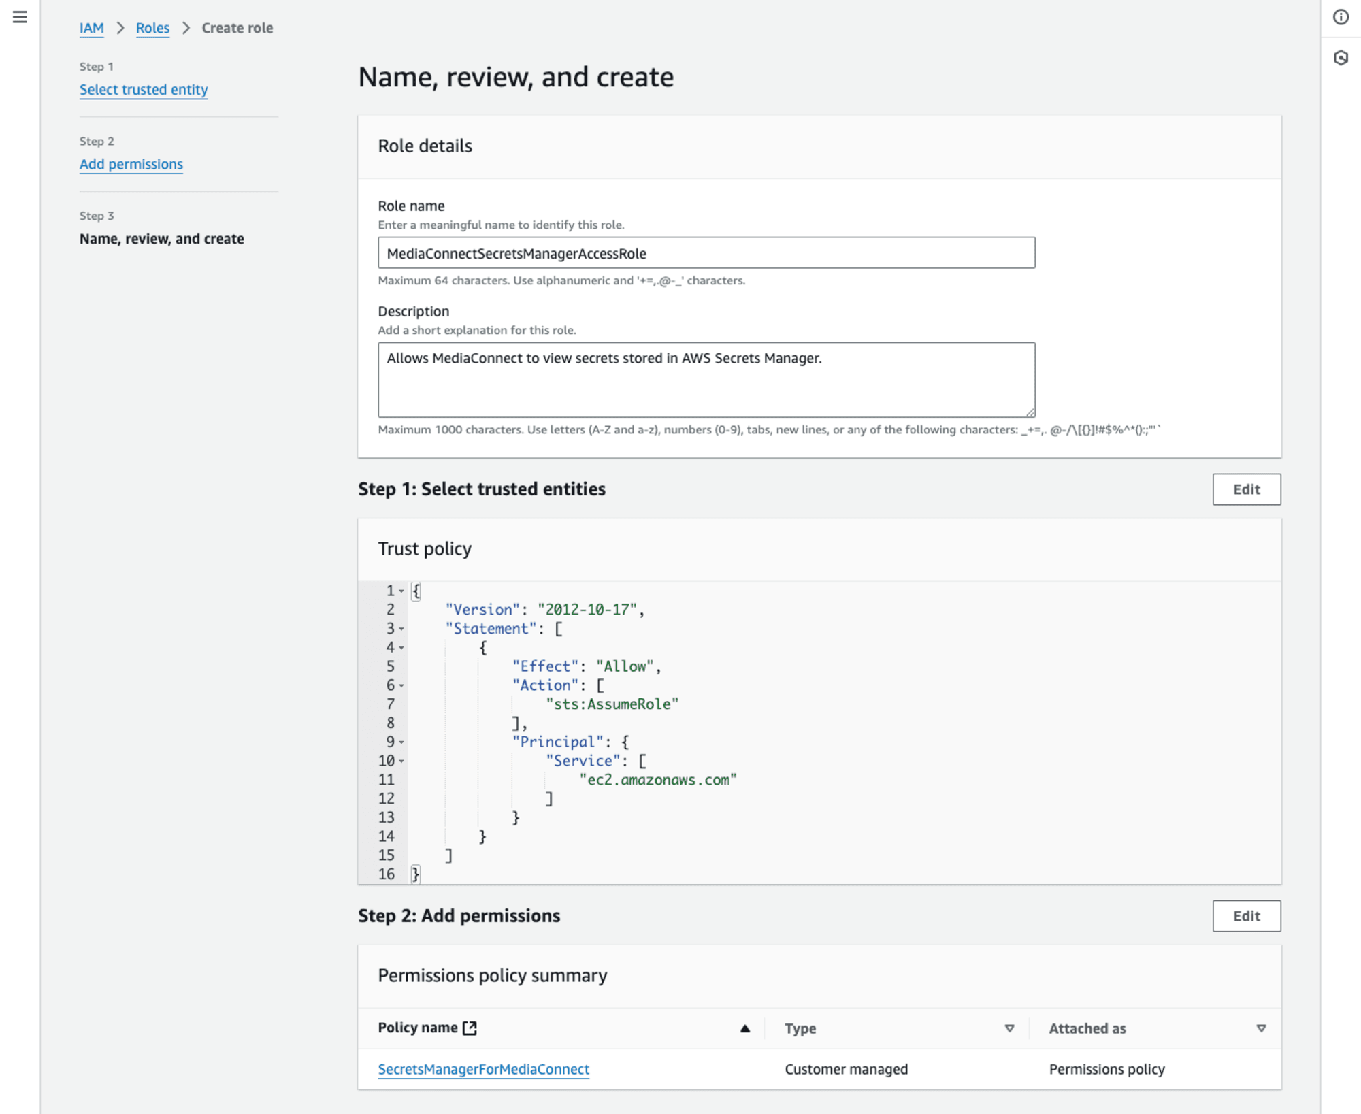Screen dimensions: 1361x1114
Task: Collapse JSON fold at line 1
Action: point(401,591)
